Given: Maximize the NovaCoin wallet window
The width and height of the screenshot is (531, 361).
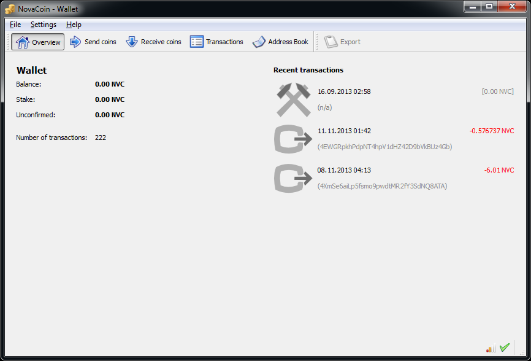Looking at the screenshot, I should [489, 6].
